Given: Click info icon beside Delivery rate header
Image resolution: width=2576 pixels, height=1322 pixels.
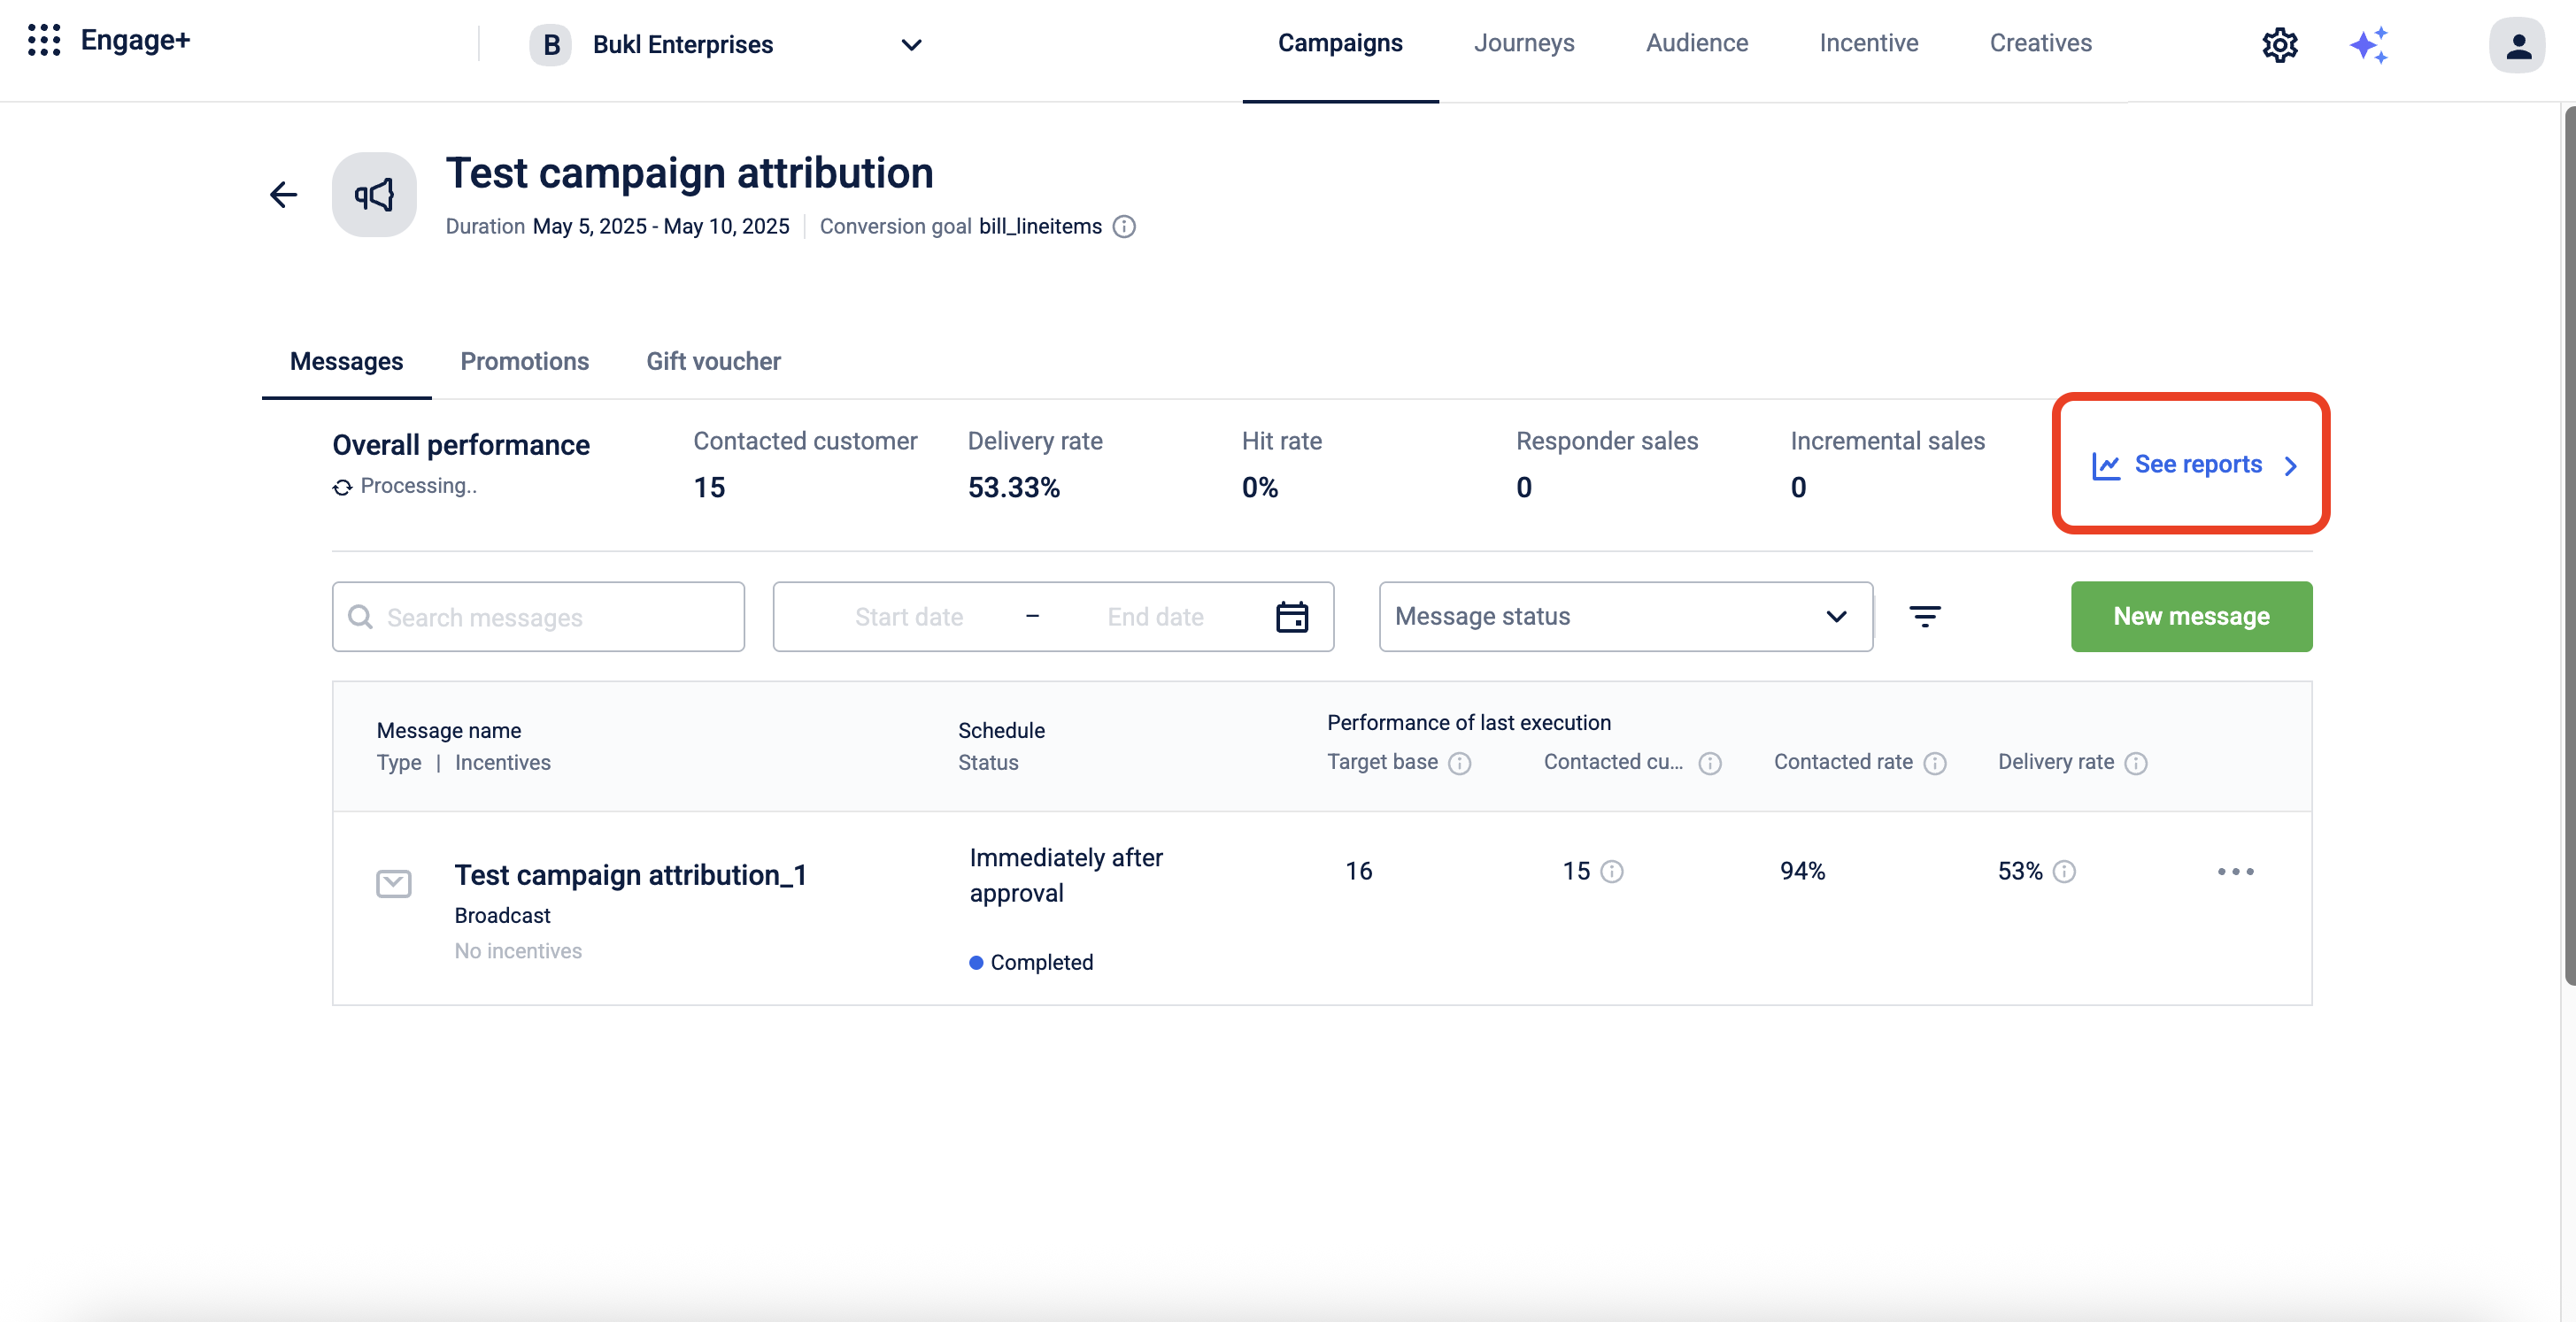Looking at the screenshot, I should [x=2136, y=764].
